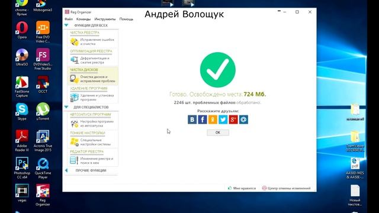Share via the VKontakte icon
The height and width of the screenshot is (213, 379).
(x=192, y=120)
